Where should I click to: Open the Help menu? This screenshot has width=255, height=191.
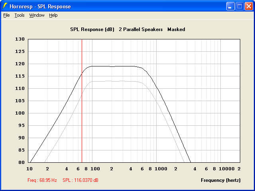(x=53, y=15)
